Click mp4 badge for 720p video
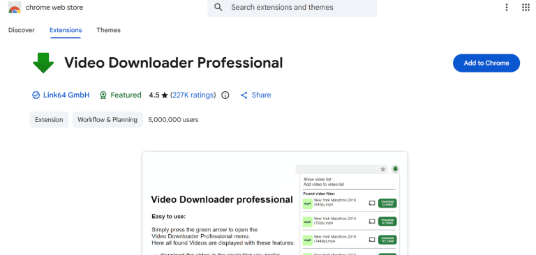This screenshot has width=536, height=255. coord(308,222)
